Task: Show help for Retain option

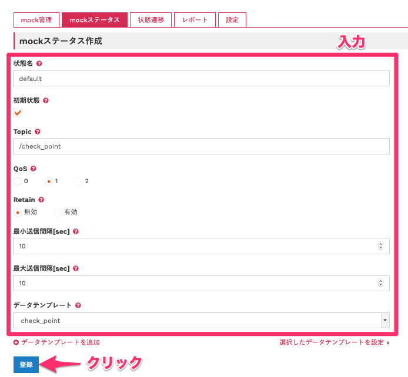Action: [41, 200]
